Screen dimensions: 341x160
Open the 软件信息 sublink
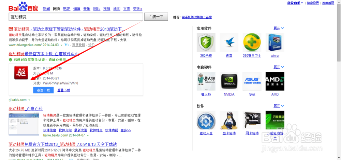coord(49,130)
